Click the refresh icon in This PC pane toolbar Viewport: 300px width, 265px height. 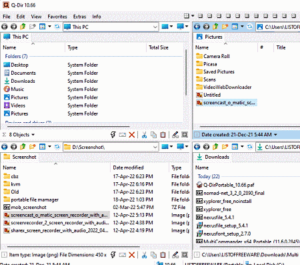coord(57,27)
